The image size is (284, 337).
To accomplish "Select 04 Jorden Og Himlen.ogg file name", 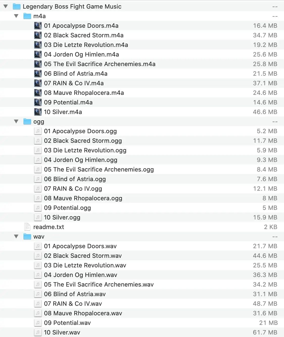I will point(81,160).
